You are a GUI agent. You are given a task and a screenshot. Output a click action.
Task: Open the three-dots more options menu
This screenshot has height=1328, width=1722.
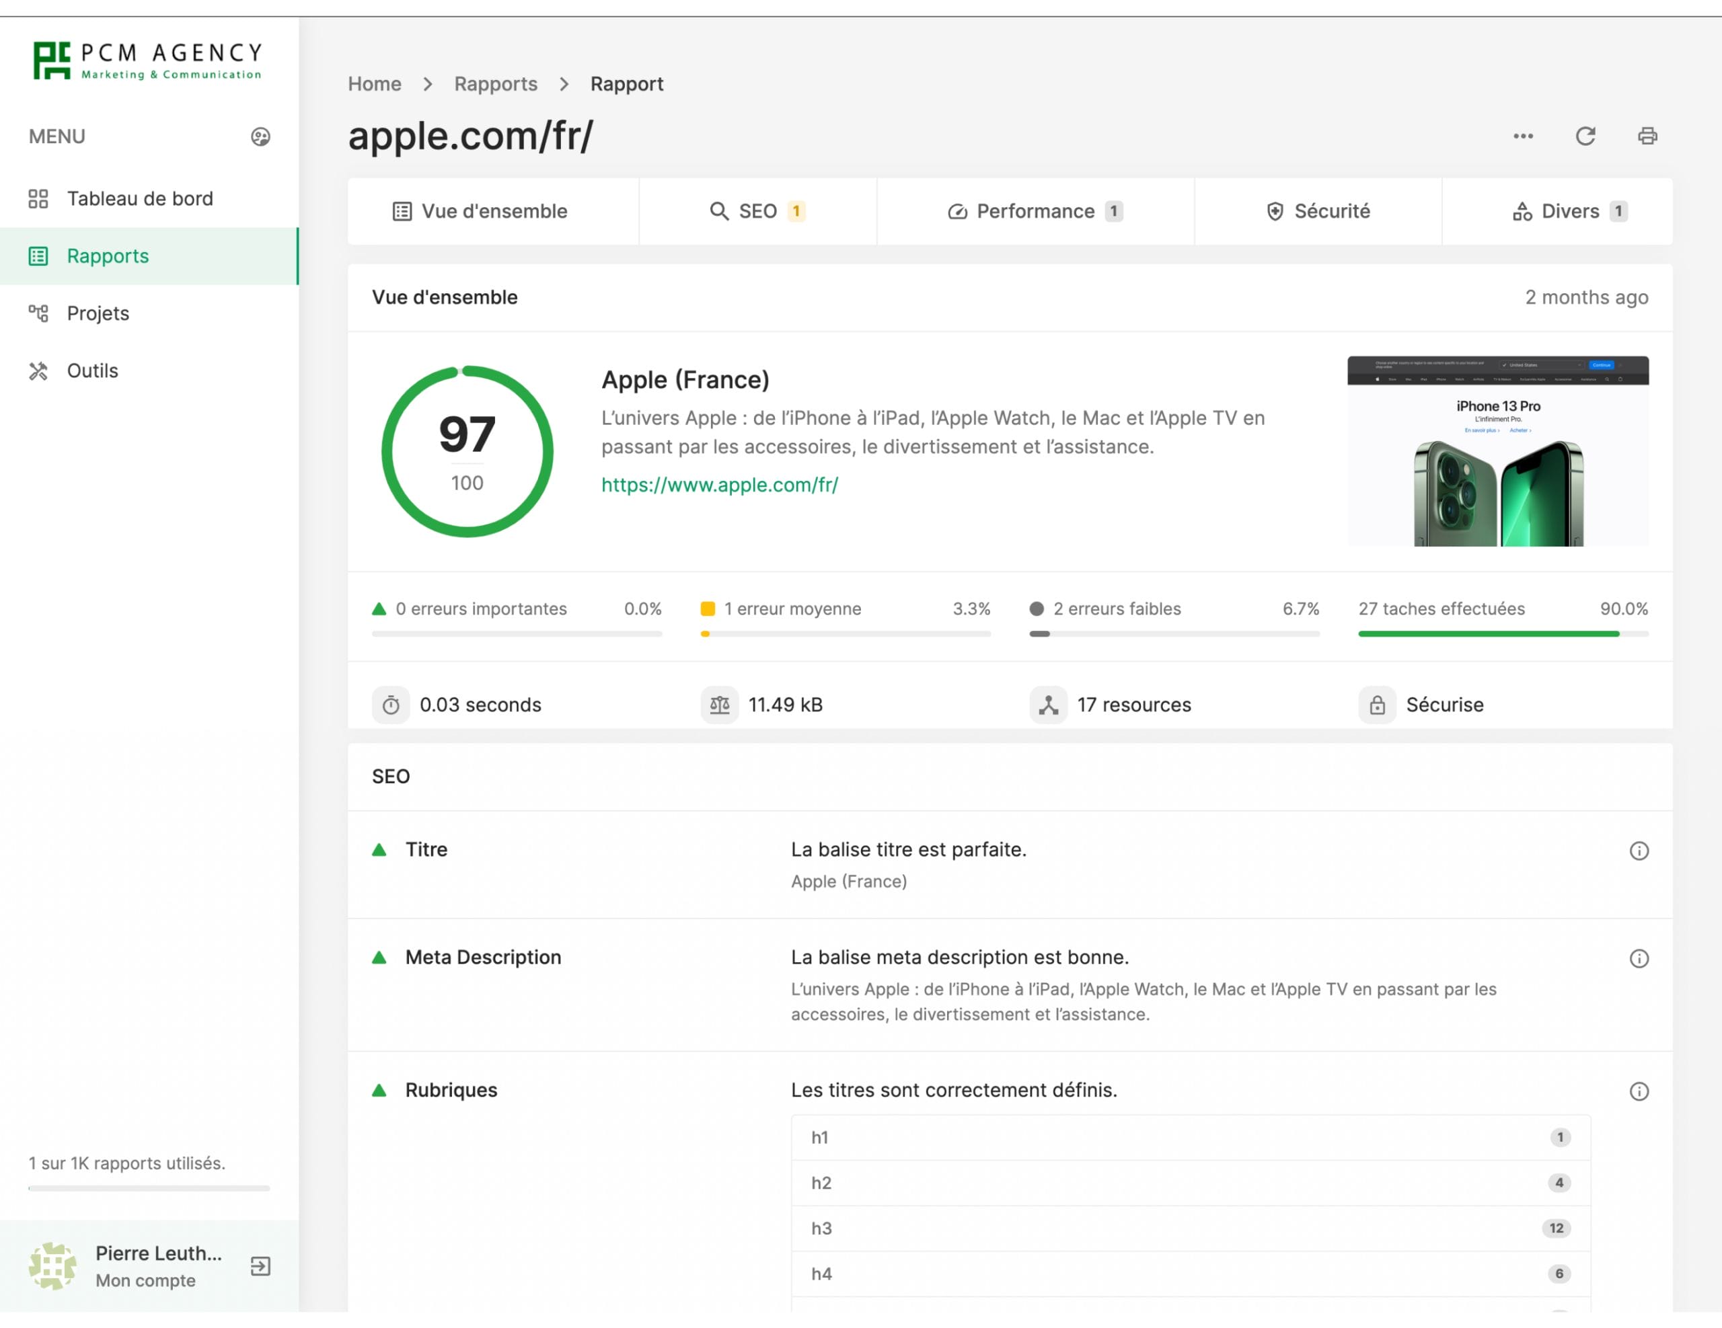point(1522,136)
